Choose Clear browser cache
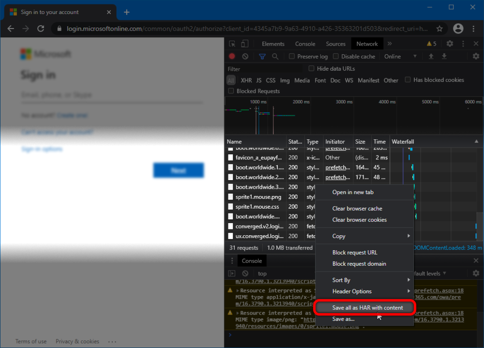The width and height of the screenshot is (484, 348). [364, 209]
